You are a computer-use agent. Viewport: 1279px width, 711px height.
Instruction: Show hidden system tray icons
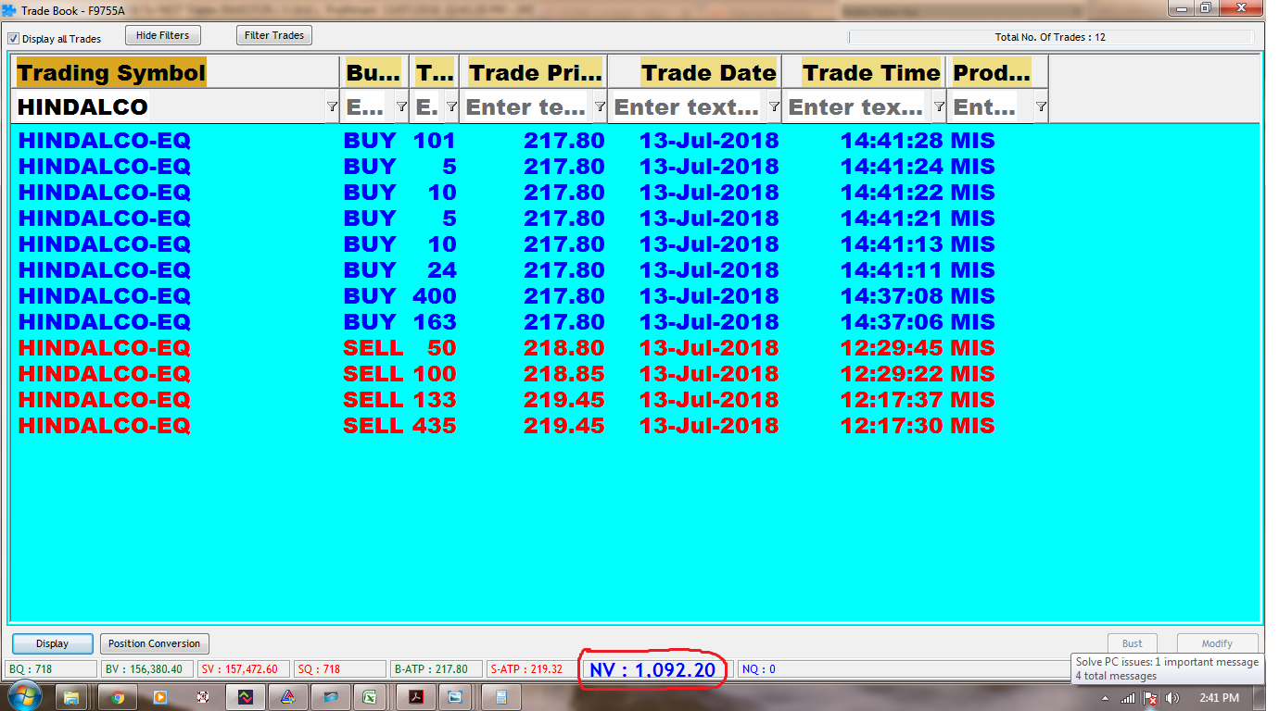1105,698
